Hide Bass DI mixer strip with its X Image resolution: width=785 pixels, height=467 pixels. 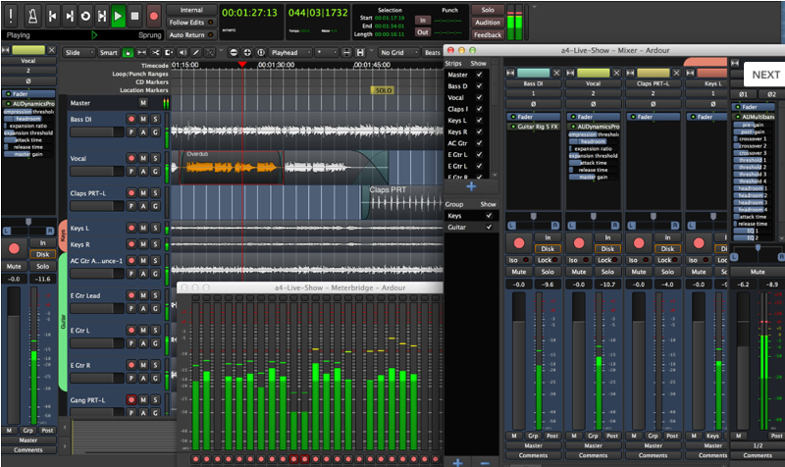pyautogui.click(x=556, y=73)
